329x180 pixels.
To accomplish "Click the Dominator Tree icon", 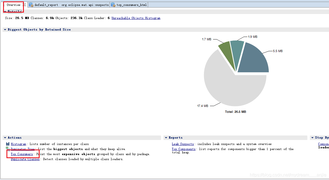I will 8,149.
